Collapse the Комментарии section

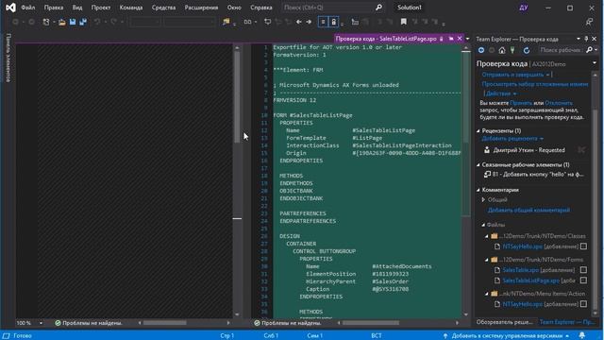478,190
